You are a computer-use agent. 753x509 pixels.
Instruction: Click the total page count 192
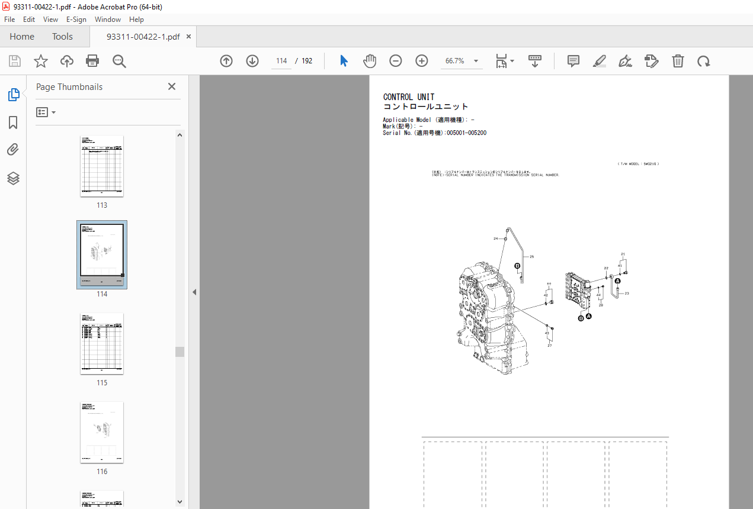(x=307, y=61)
